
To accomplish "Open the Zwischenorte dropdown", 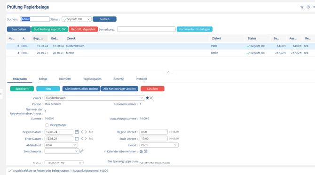I will (x=62, y=151).
